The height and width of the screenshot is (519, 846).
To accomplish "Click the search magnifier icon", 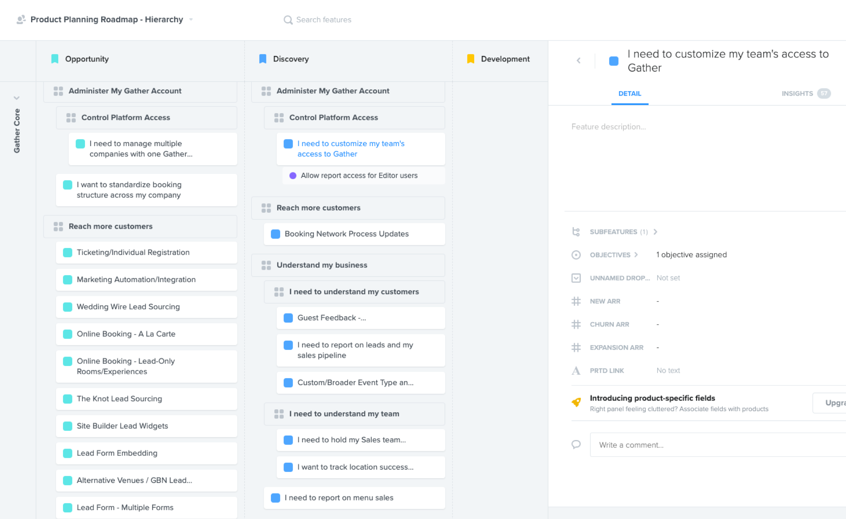I will pos(288,20).
